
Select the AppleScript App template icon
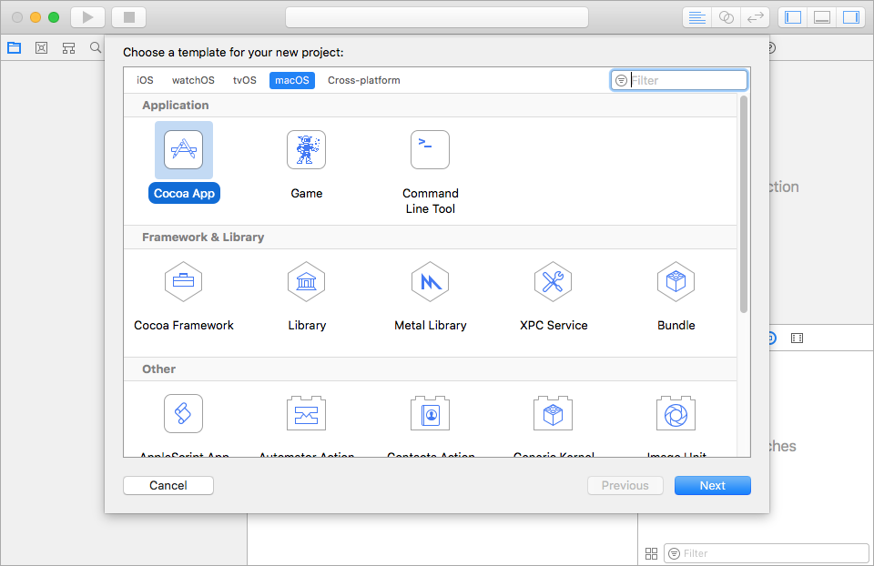(x=183, y=413)
